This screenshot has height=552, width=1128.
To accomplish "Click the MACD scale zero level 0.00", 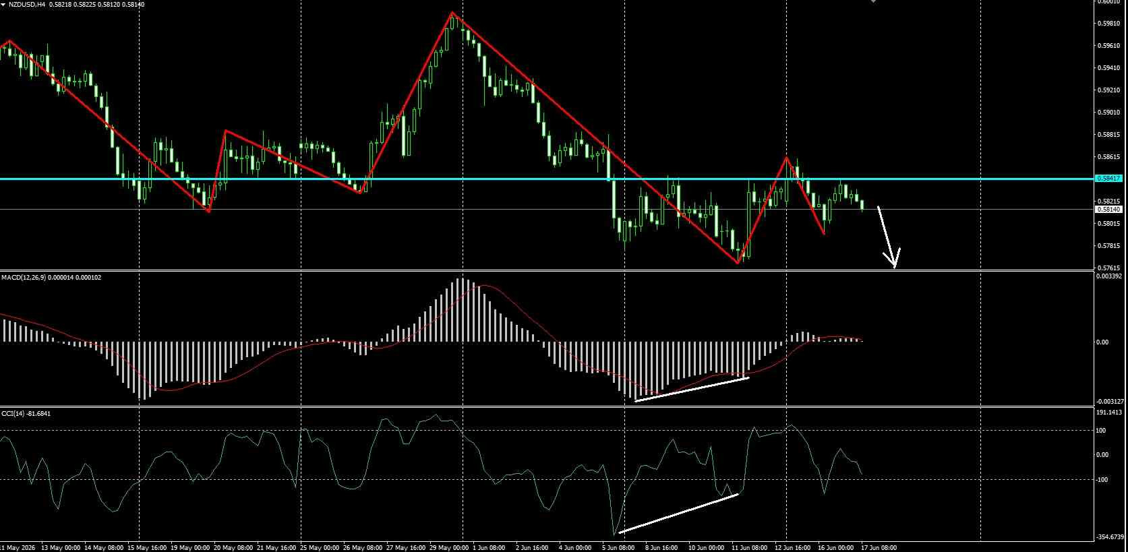I will [1102, 342].
